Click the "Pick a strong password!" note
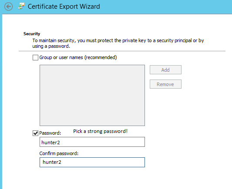The width and height of the screenshot is (232, 189). tap(100, 131)
